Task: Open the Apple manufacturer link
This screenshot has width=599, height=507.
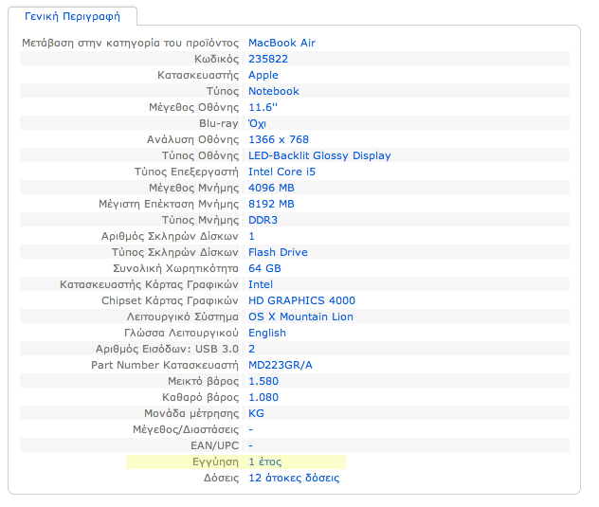Action: [263, 75]
